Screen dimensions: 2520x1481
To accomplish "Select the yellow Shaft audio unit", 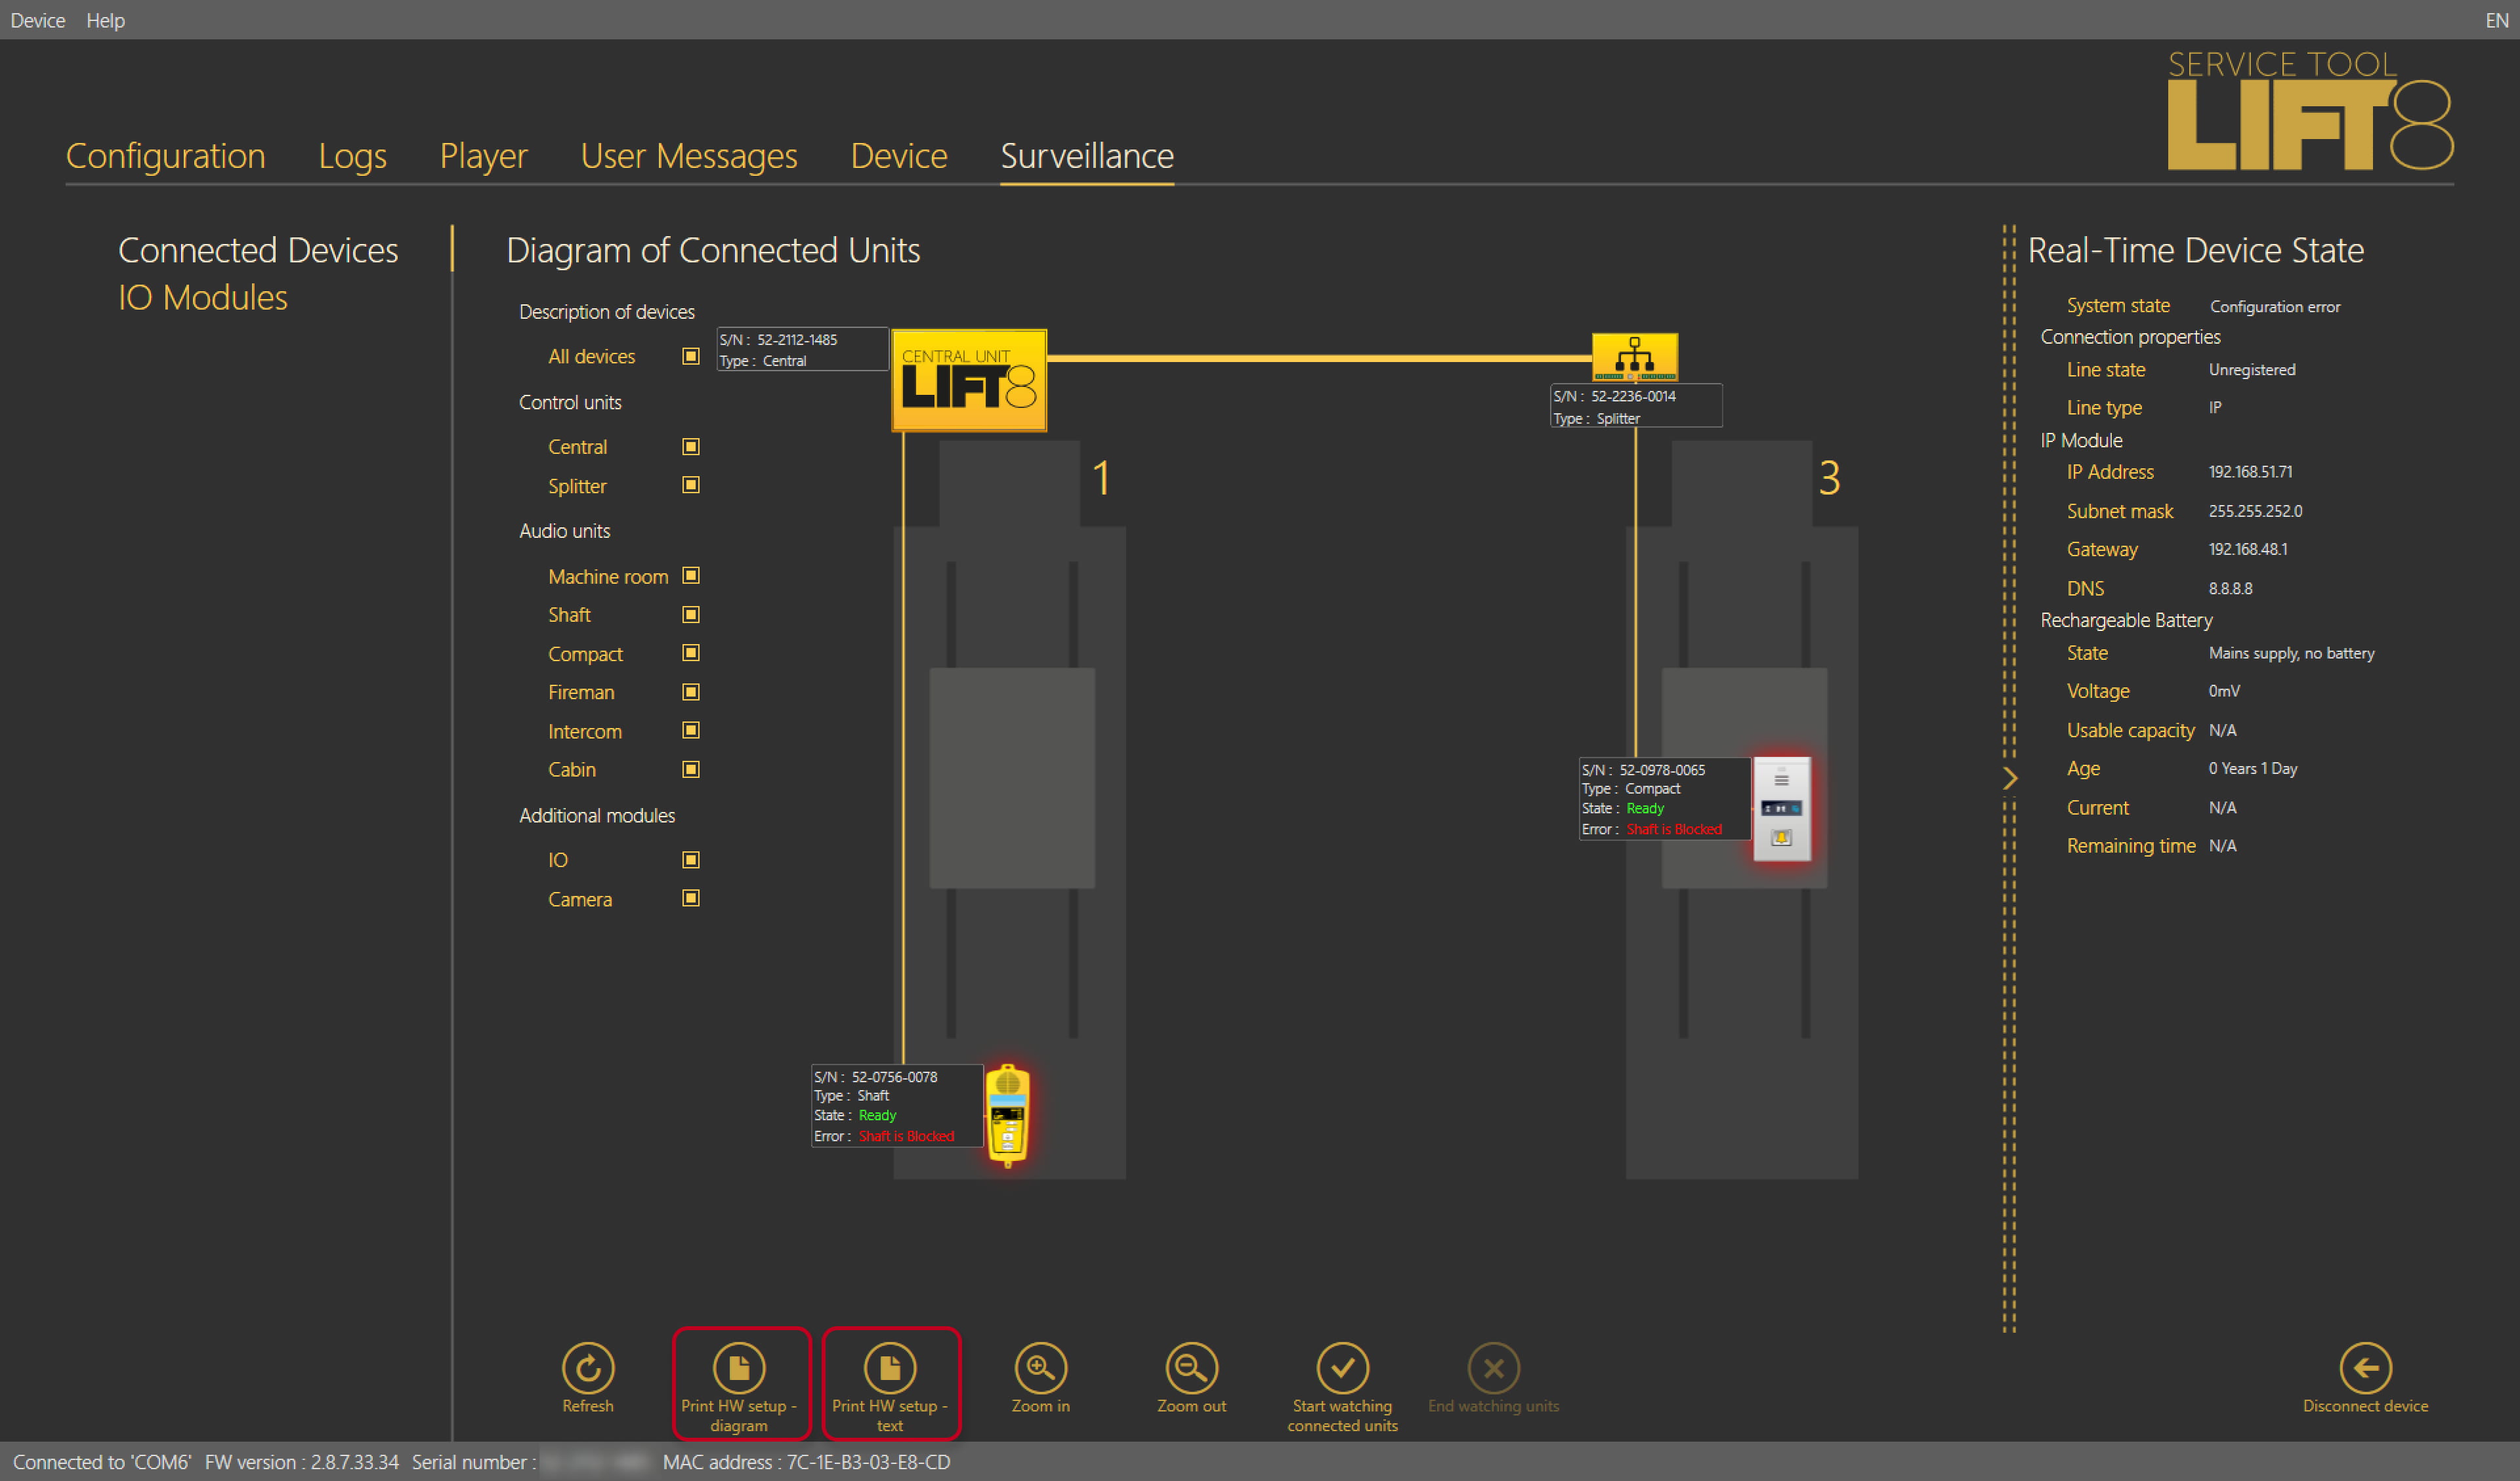I will [1008, 1115].
